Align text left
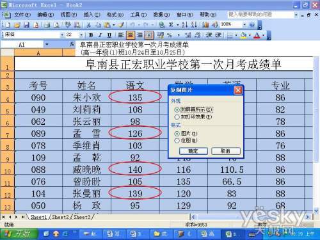The width and height of the screenshot is (320, 240). pos(121,35)
